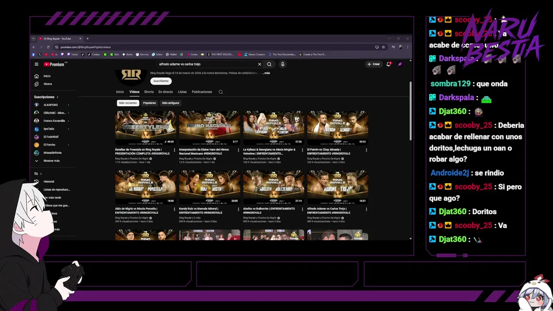Open the account avatar menu

tap(400, 64)
